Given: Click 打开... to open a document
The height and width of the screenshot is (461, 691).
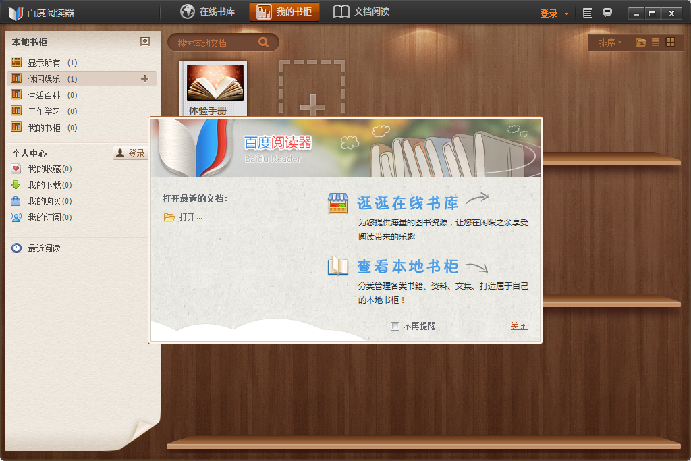Looking at the screenshot, I should 191,217.
